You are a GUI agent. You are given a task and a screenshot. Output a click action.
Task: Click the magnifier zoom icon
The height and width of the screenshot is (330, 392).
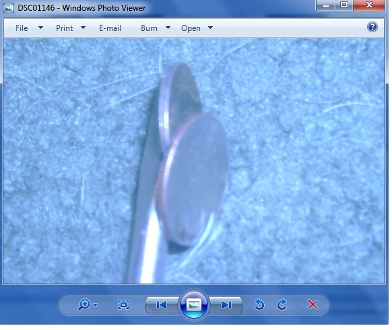pyautogui.click(x=84, y=304)
